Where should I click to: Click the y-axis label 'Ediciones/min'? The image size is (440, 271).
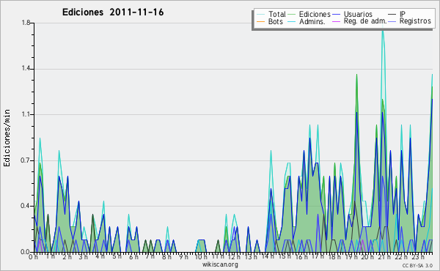(7, 138)
